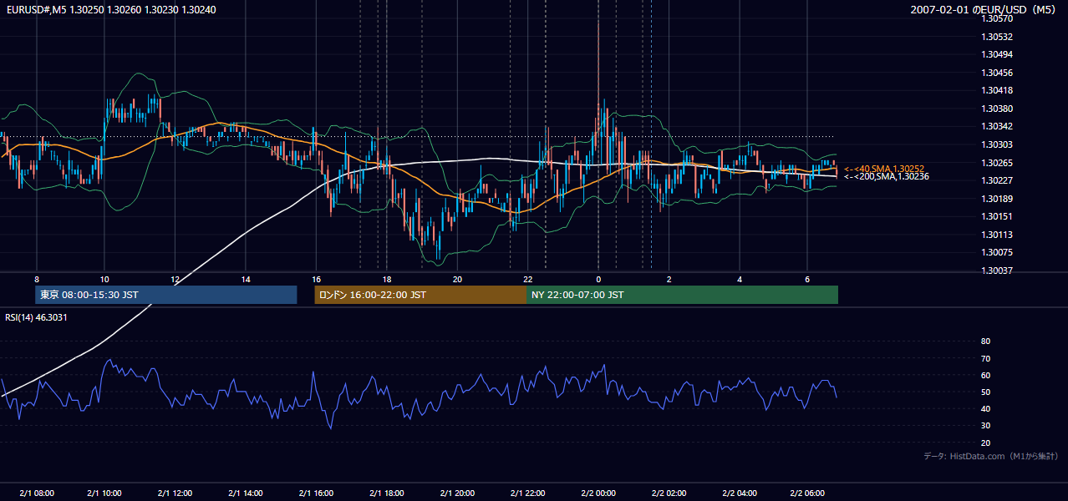Select the NY 22:00-07:00 JST session bar

point(682,295)
